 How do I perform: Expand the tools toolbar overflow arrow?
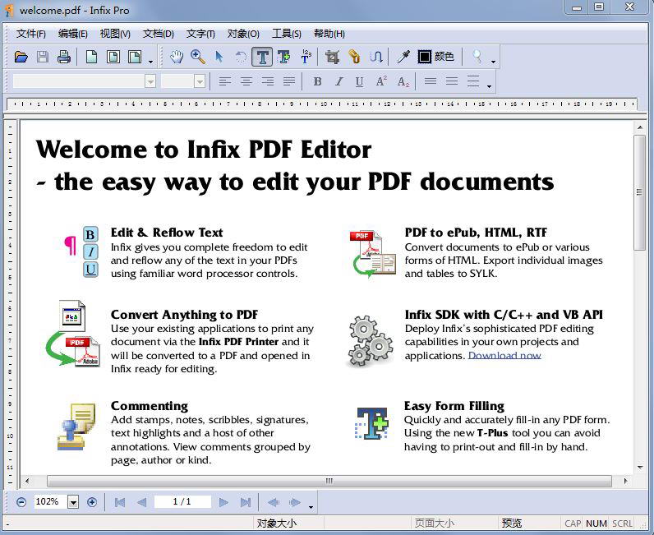(x=494, y=62)
